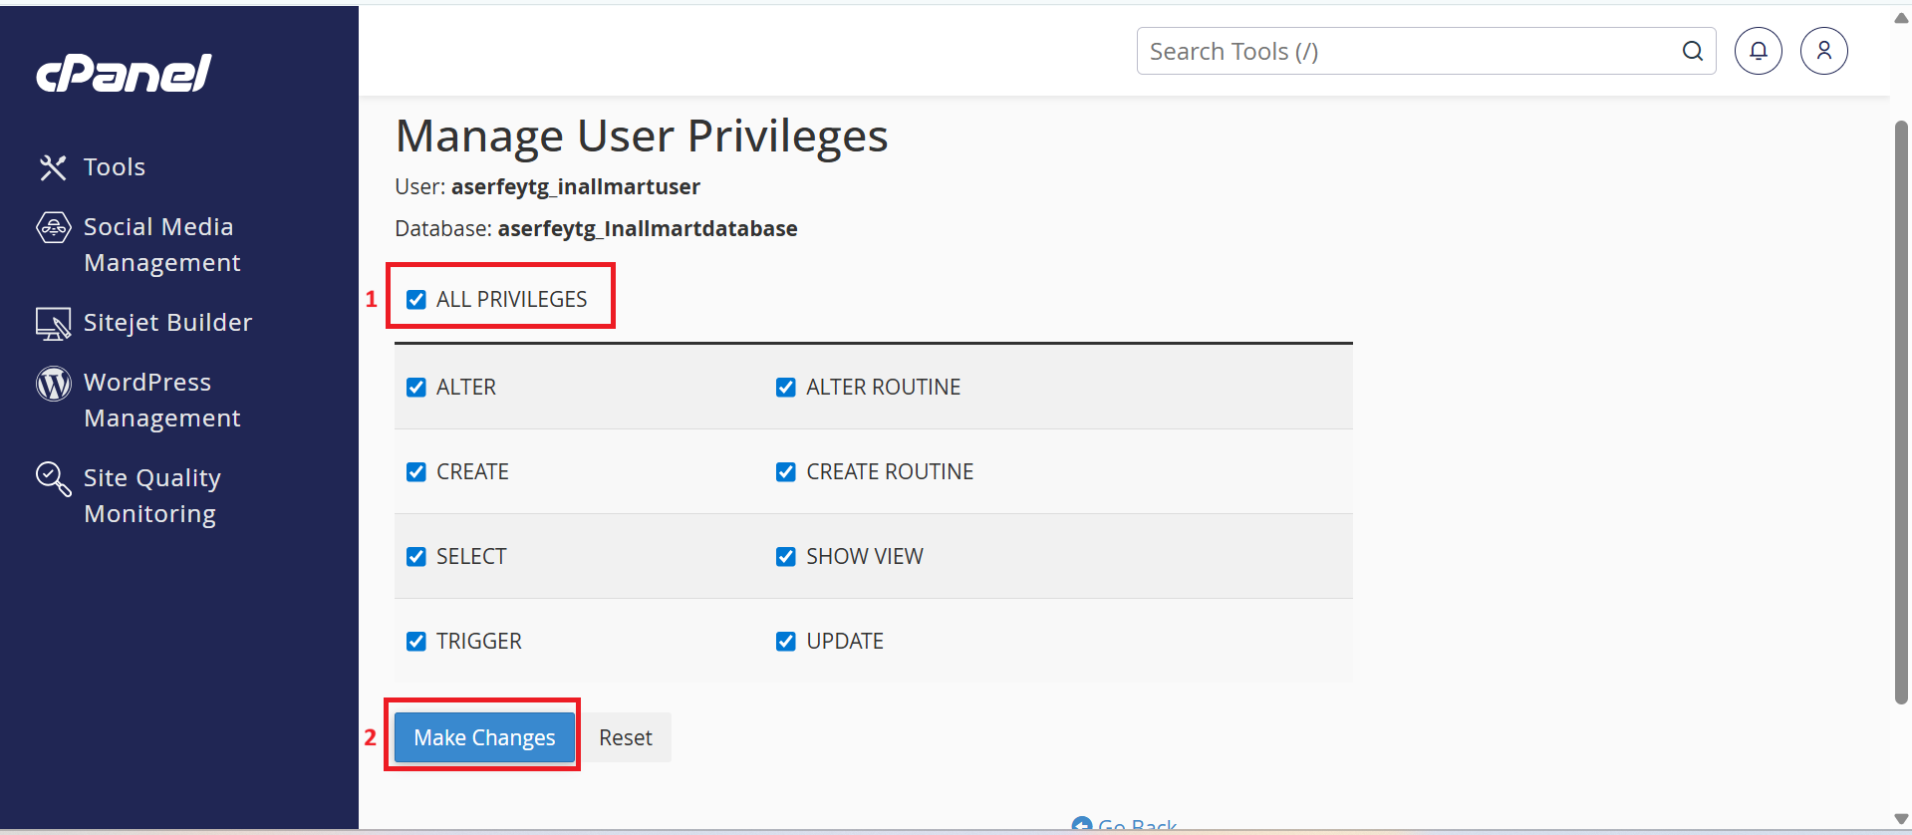
Task: Click the username aserfeytg_inallmartuser
Action: pos(576,186)
